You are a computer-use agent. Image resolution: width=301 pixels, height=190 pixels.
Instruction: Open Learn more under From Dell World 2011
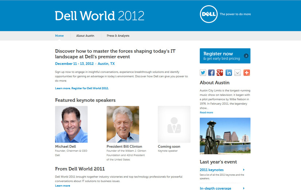click(62, 186)
